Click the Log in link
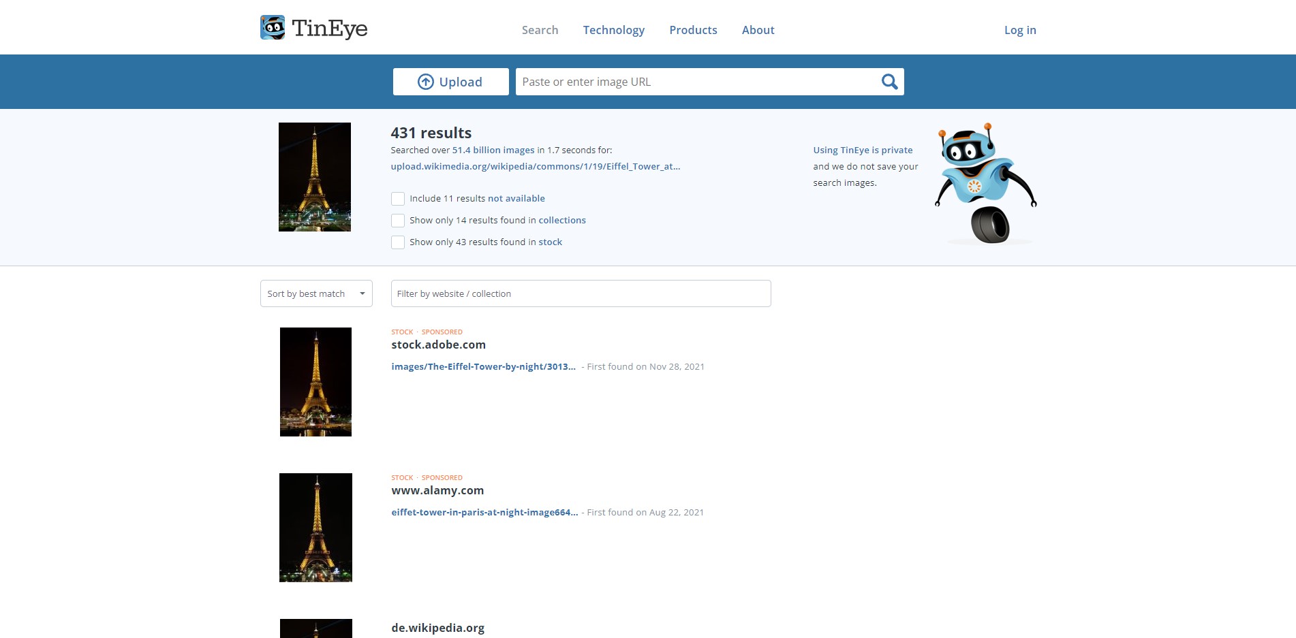Viewport: 1296px width, 638px height. (x=1020, y=30)
